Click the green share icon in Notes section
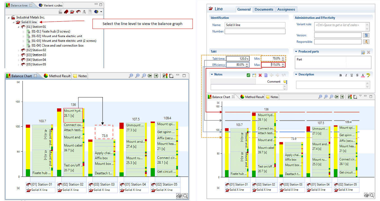This screenshot has width=380, height=201. pyautogui.click(x=248, y=75)
